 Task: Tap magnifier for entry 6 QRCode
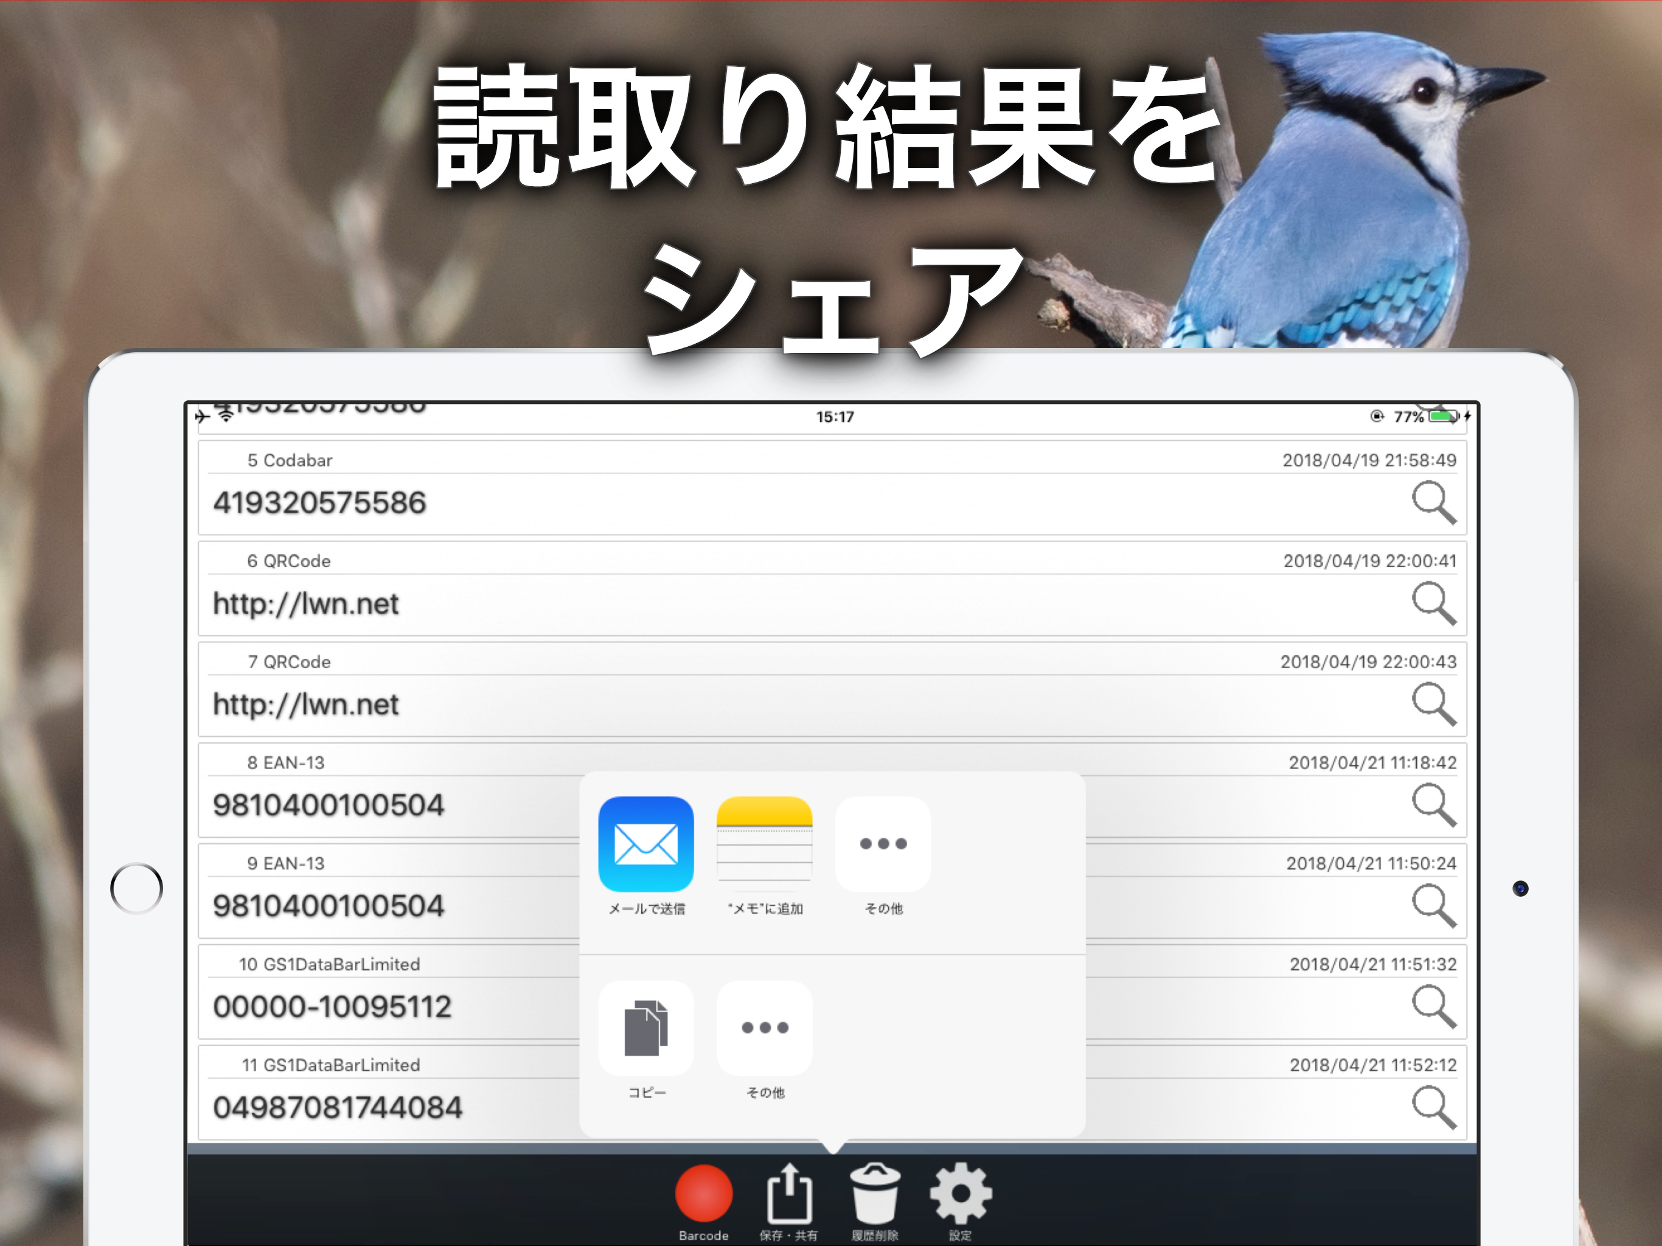click(1434, 604)
